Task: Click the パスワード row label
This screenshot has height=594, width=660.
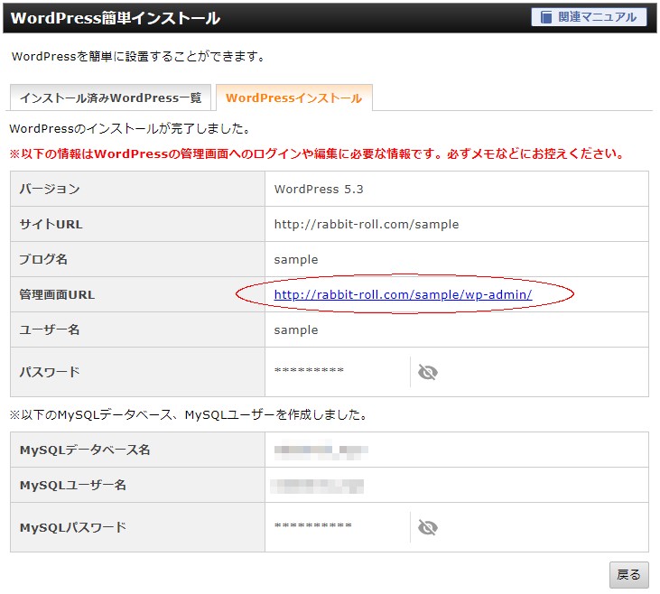Action: [x=50, y=372]
